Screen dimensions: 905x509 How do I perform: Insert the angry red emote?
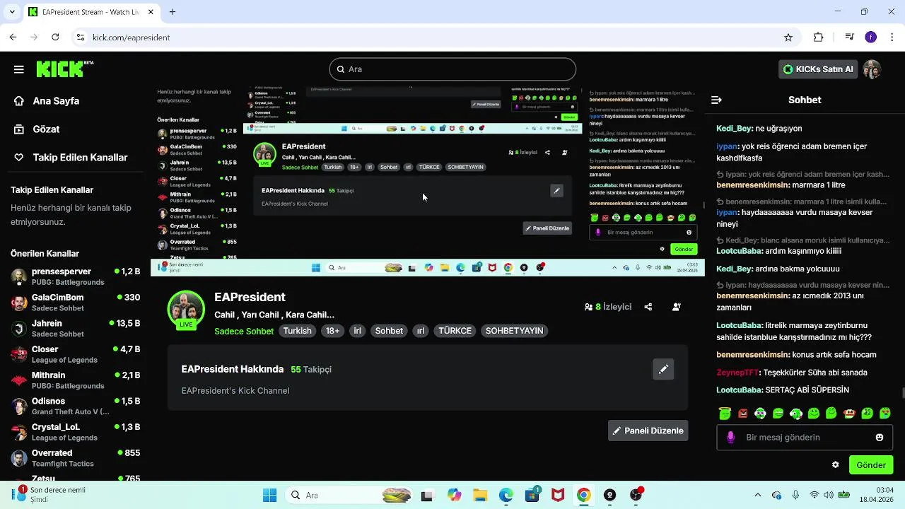[x=742, y=414]
